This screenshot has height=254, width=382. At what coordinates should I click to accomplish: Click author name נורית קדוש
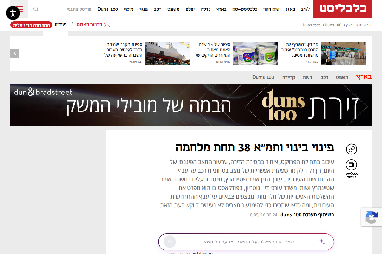point(223,62)
